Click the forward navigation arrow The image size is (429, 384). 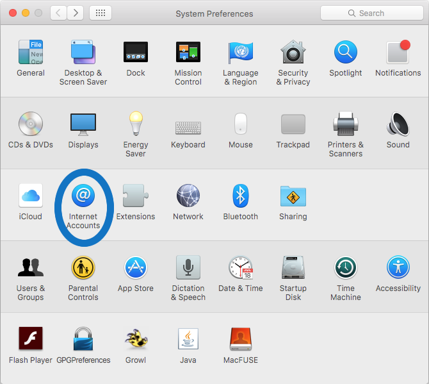tap(76, 13)
